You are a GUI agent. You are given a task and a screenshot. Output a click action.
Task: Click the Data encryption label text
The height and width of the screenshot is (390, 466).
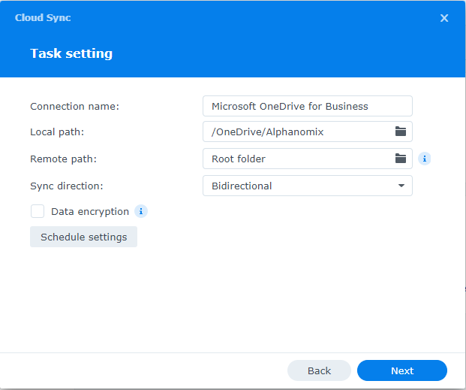(x=90, y=212)
